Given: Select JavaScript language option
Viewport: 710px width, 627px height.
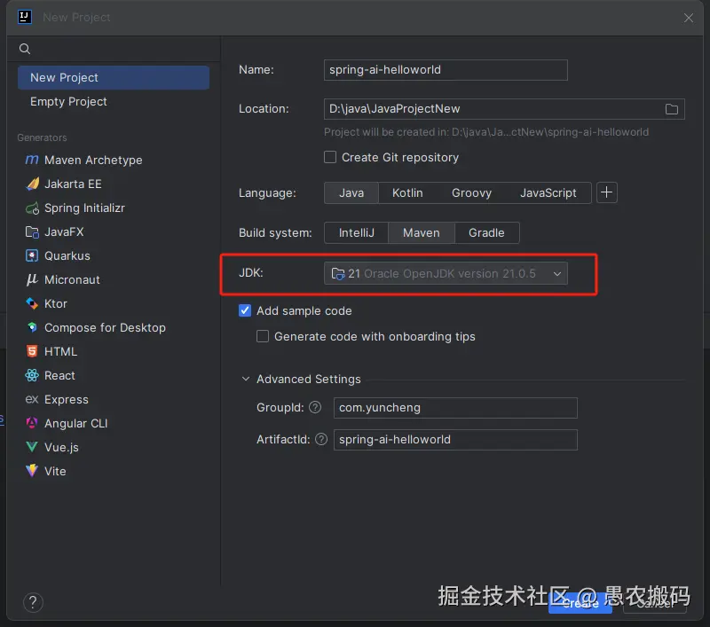Looking at the screenshot, I should [x=548, y=193].
